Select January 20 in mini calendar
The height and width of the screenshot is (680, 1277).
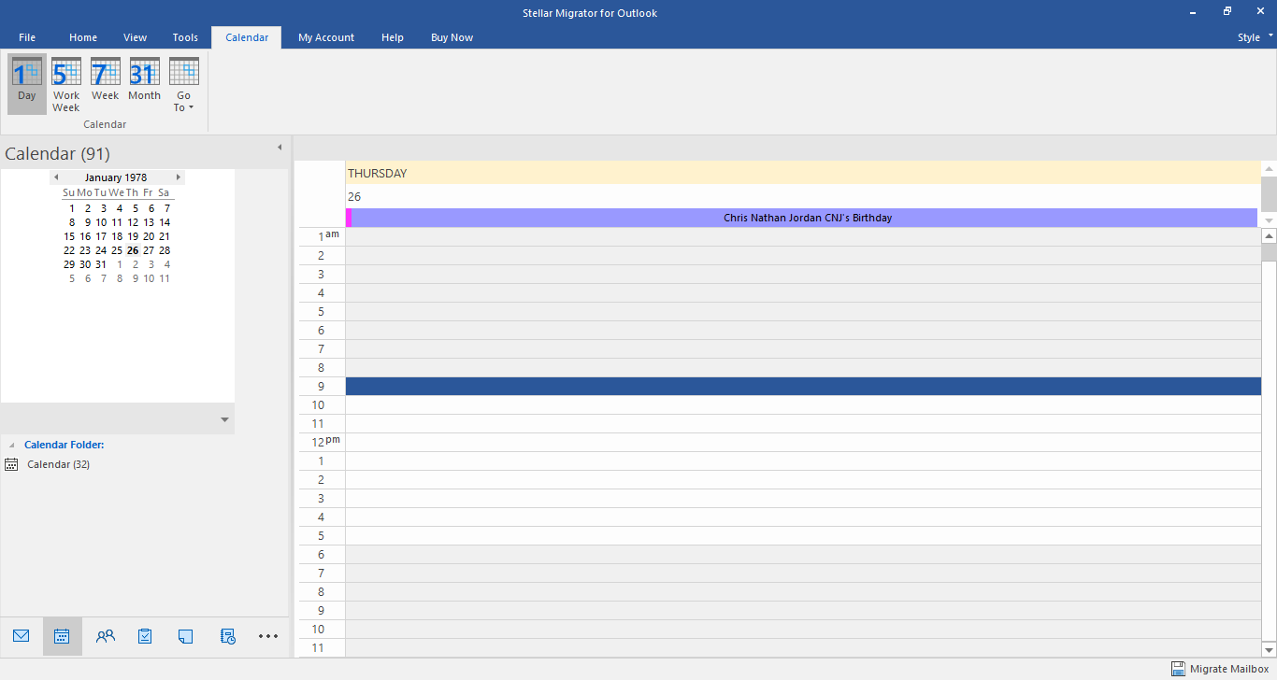pyautogui.click(x=149, y=236)
